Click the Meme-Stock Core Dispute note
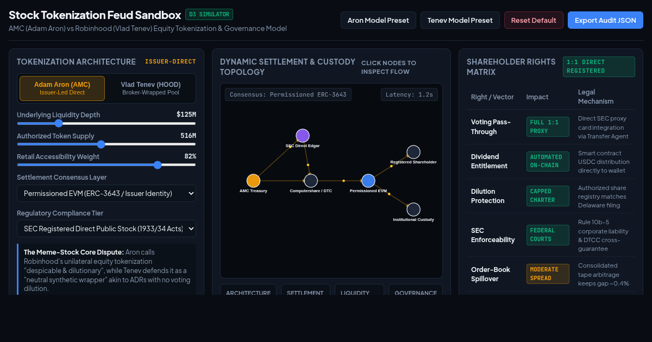Screen dimensions: 652x342 pyautogui.click(x=107, y=270)
